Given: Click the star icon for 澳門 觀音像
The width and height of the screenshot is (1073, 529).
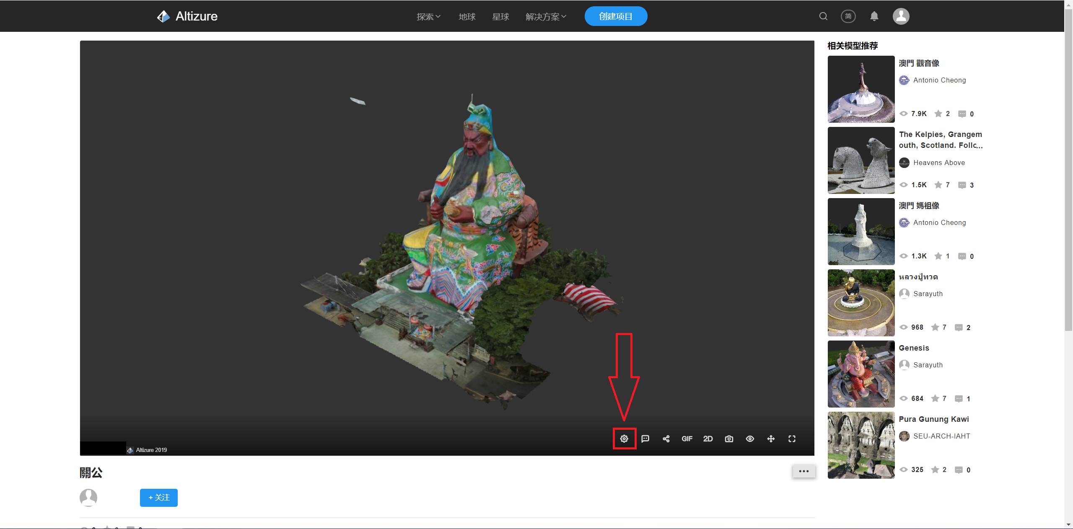Looking at the screenshot, I should pos(938,114).
